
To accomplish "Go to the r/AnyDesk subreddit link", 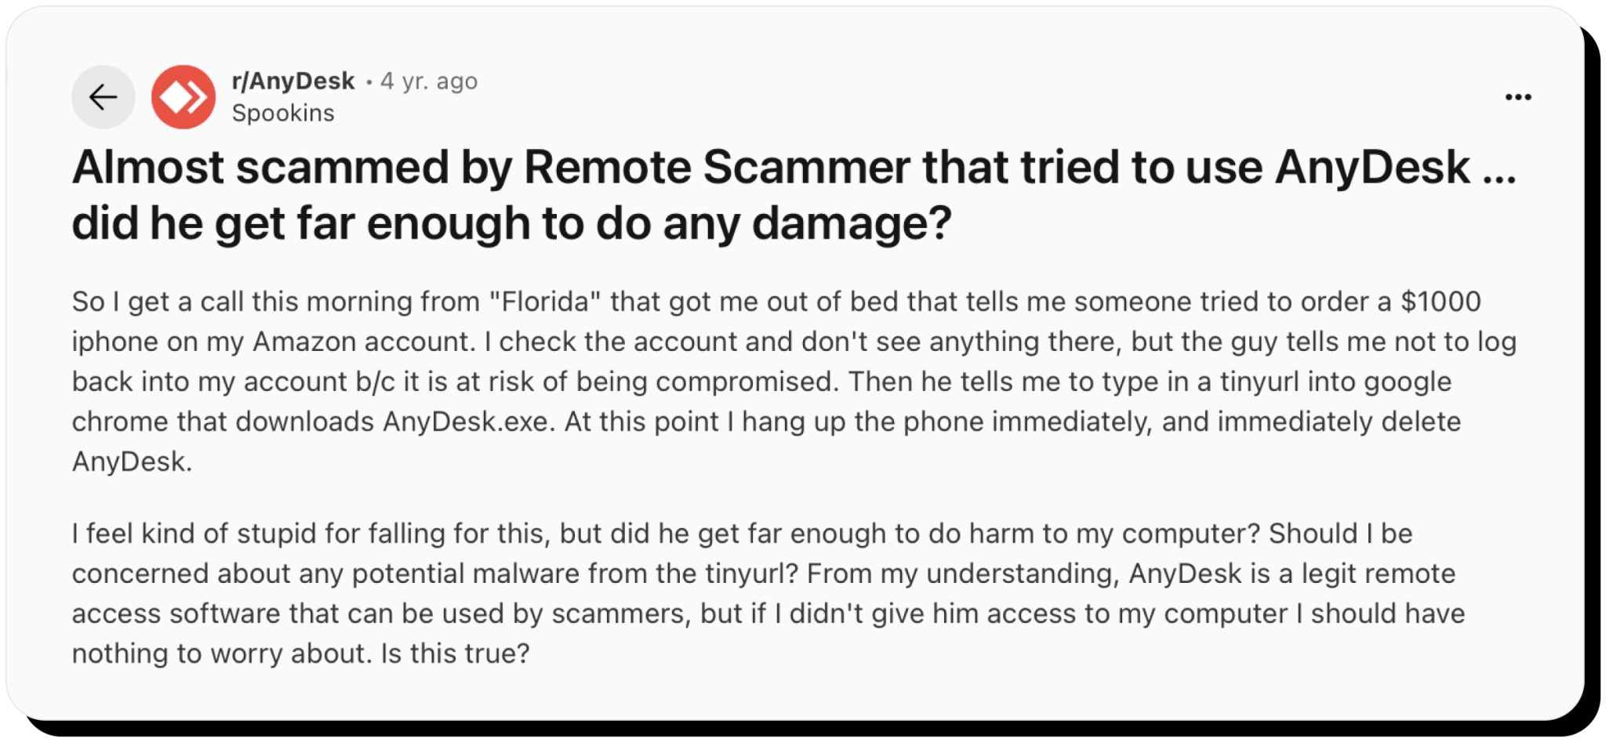I will (x=293, y=81).
